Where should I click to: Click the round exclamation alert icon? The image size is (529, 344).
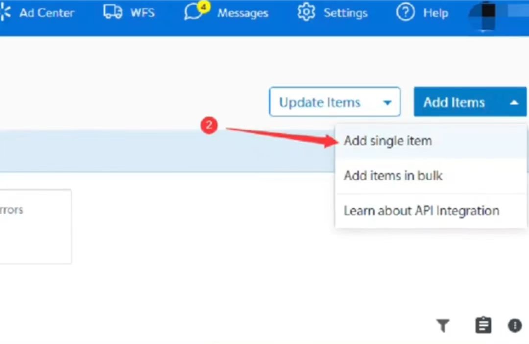515,325
